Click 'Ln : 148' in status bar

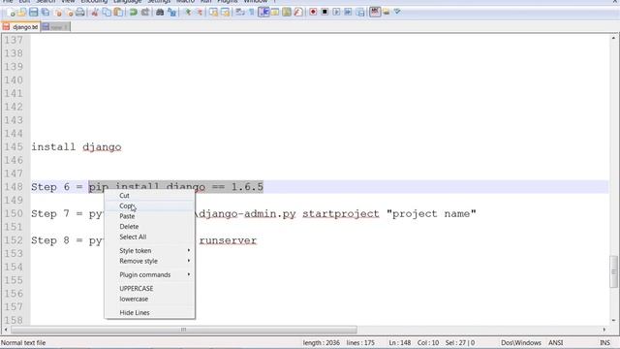[x=400, y=342]
